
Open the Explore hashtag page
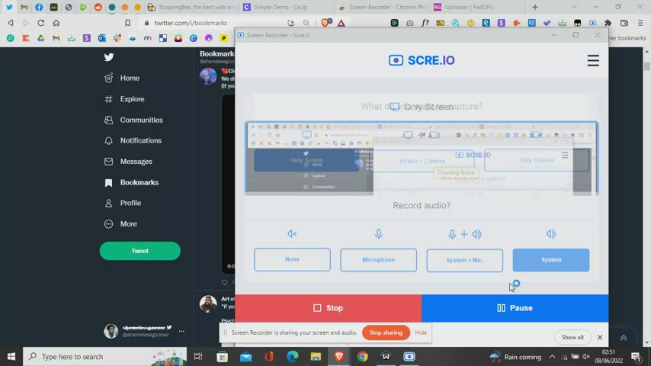(x=124, y=99)
